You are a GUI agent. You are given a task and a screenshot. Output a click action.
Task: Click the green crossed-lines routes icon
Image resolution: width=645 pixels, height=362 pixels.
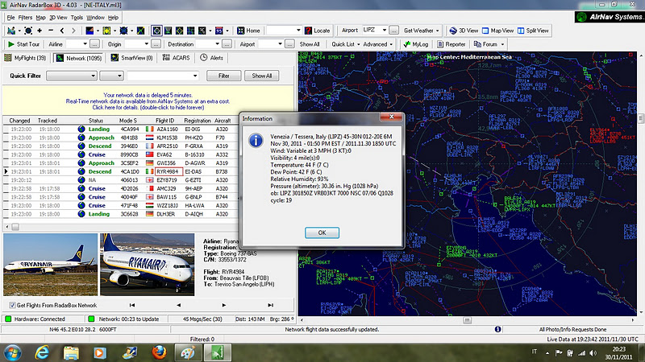[x=140, y=31]
